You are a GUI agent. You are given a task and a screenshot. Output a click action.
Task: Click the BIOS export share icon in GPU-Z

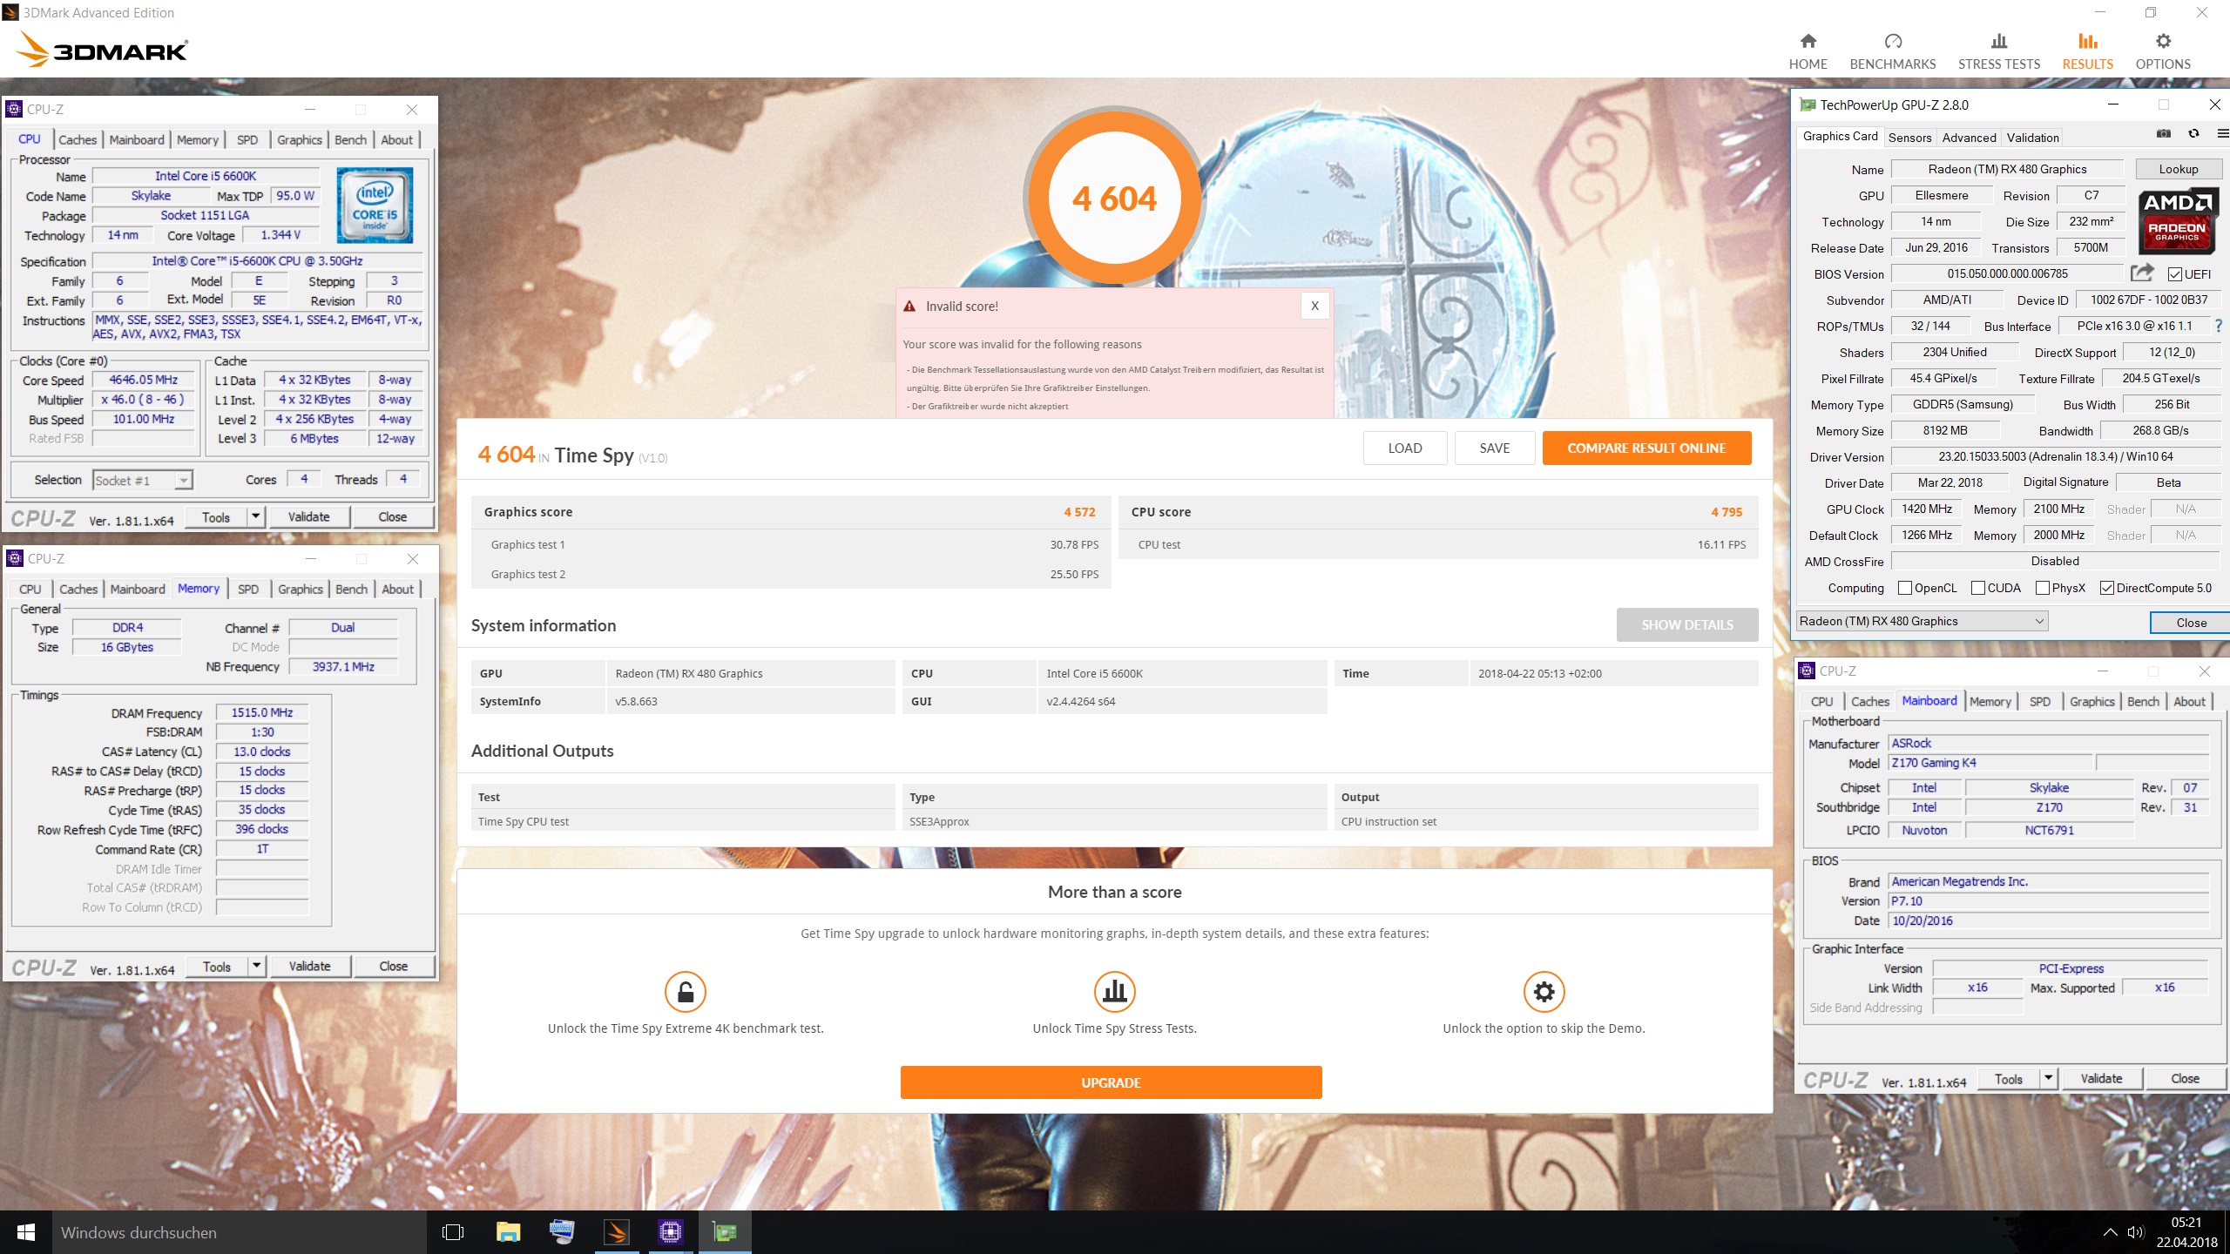(2142, 273)
